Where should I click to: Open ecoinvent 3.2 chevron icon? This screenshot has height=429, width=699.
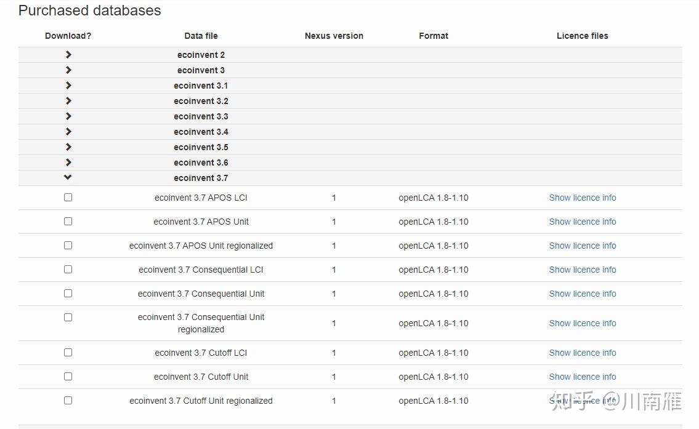tap(68, 101)
